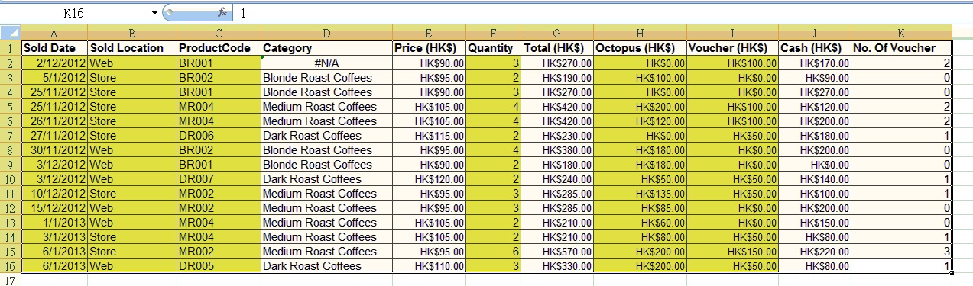Screen dimensions: 973x286
Task: Click the Select All corner triangle
Action: tap(11, 33)
